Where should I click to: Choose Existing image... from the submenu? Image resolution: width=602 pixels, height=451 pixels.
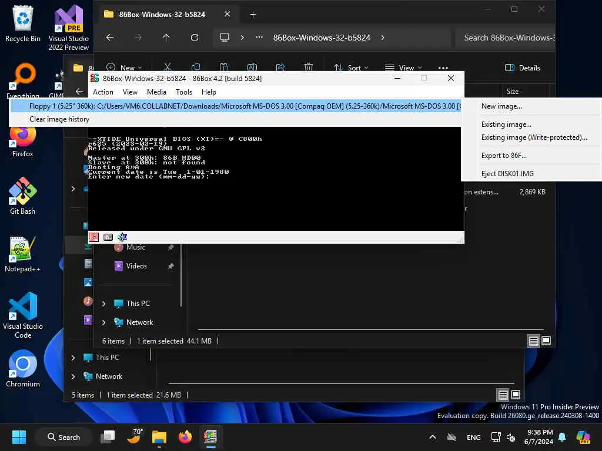(x=506, y=124)
